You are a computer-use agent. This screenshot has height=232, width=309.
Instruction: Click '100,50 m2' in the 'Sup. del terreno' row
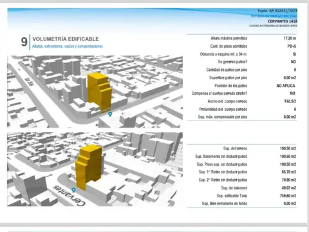point(288,148)
